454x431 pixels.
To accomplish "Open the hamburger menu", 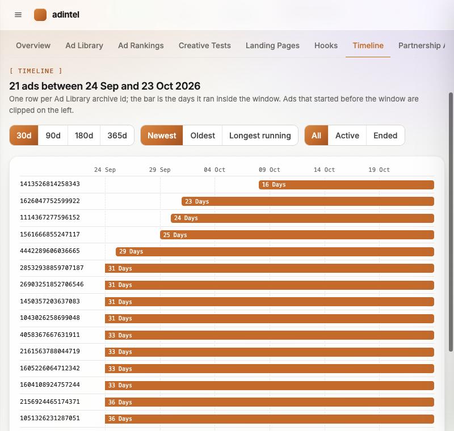I will pos(18,15).
